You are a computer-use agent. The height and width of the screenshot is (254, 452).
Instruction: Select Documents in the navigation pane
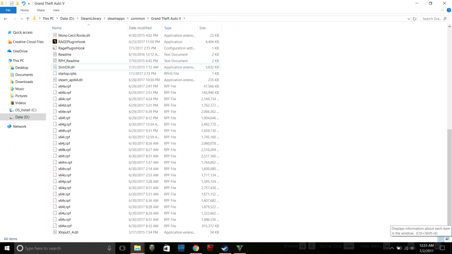[24, 74]
